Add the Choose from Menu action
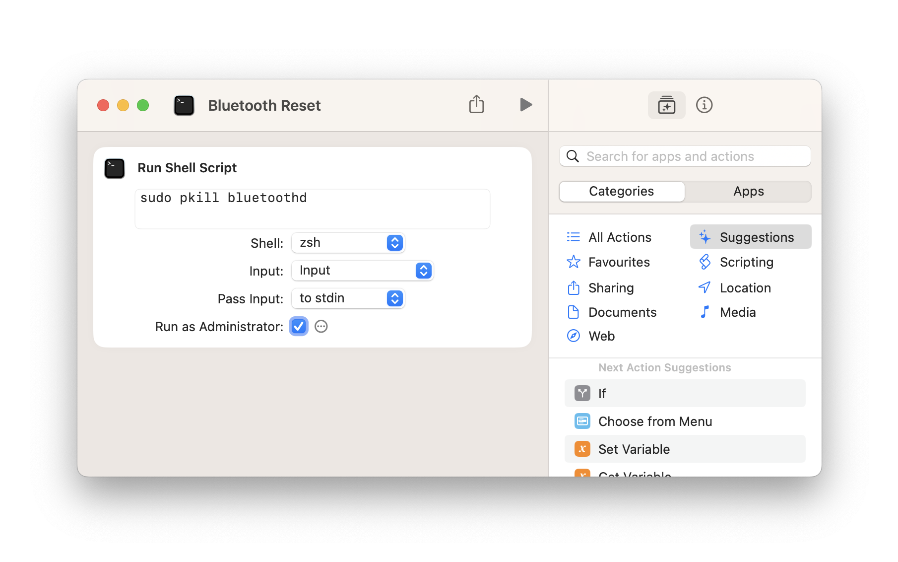The height and width of the screenshot is (562, 898). [x=685, y=421]
